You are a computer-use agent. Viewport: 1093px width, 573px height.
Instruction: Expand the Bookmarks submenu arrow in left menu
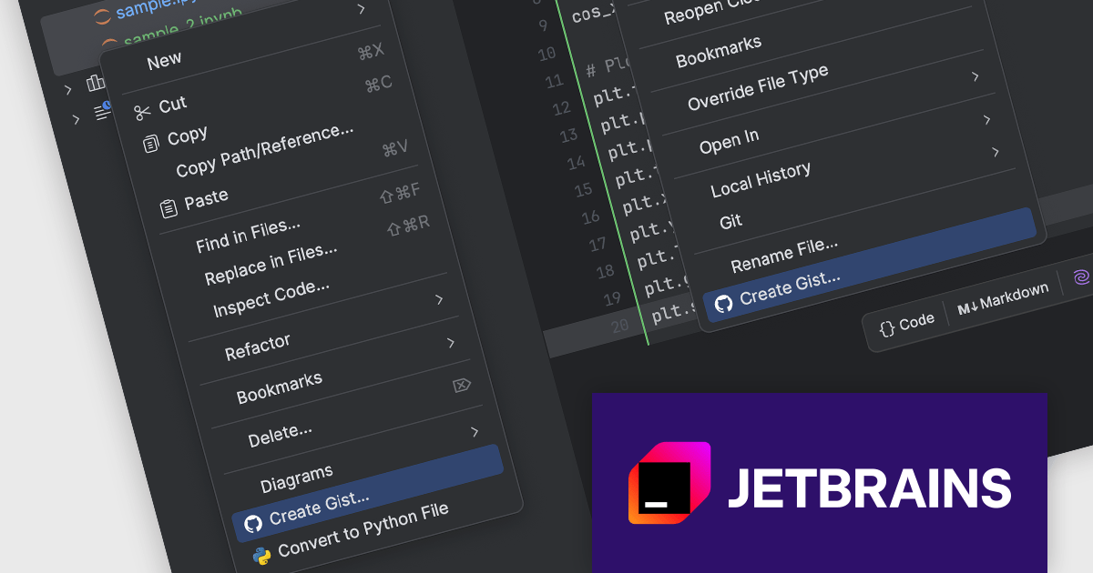click(451, 343)
